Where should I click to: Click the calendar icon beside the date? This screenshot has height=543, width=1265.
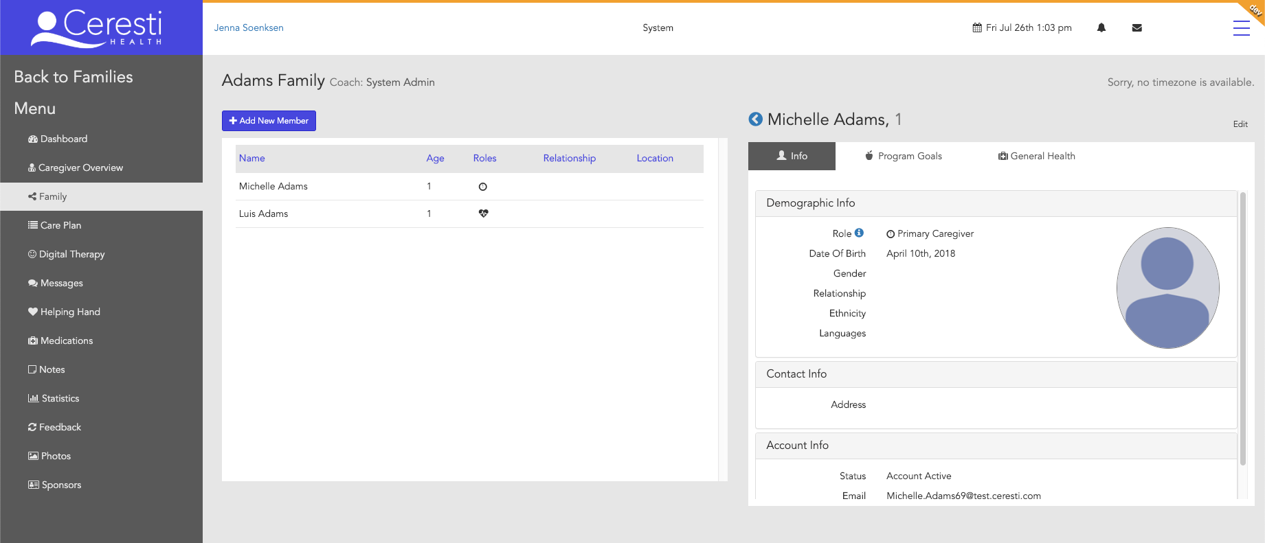(x=977, y=27)
